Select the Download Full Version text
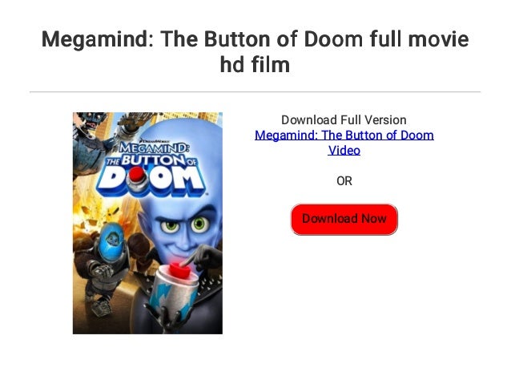 pos(344,120)
